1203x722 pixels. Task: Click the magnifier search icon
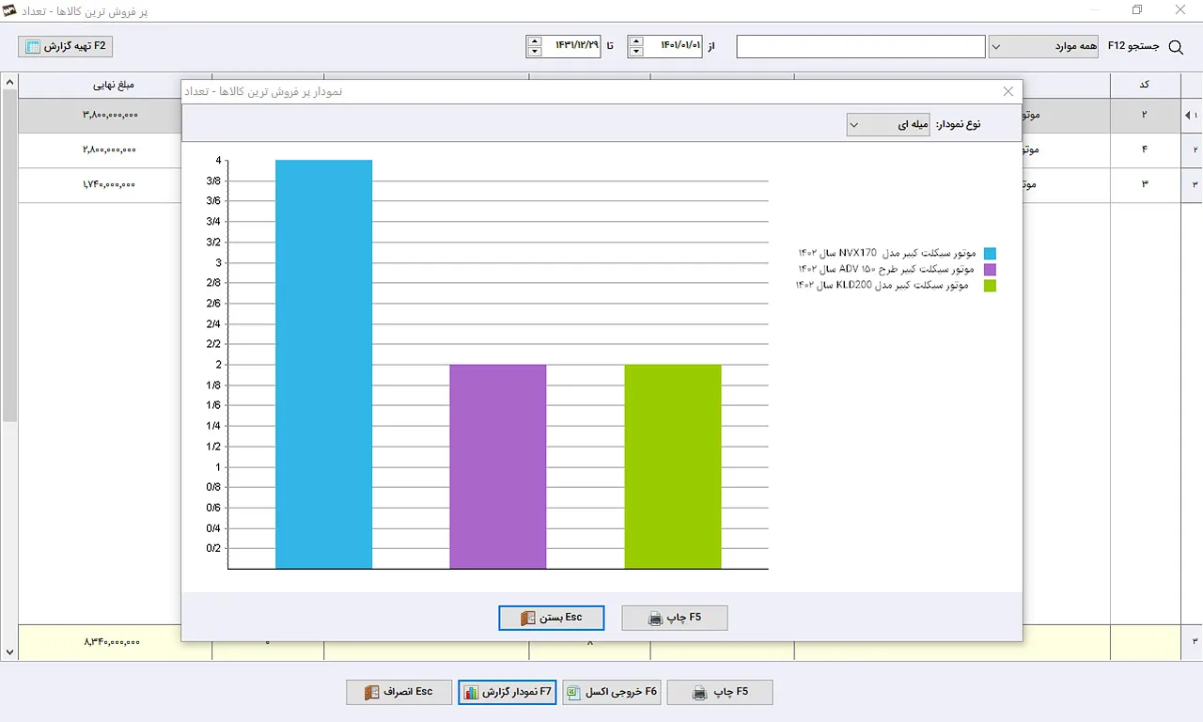tap(1175, 46)
